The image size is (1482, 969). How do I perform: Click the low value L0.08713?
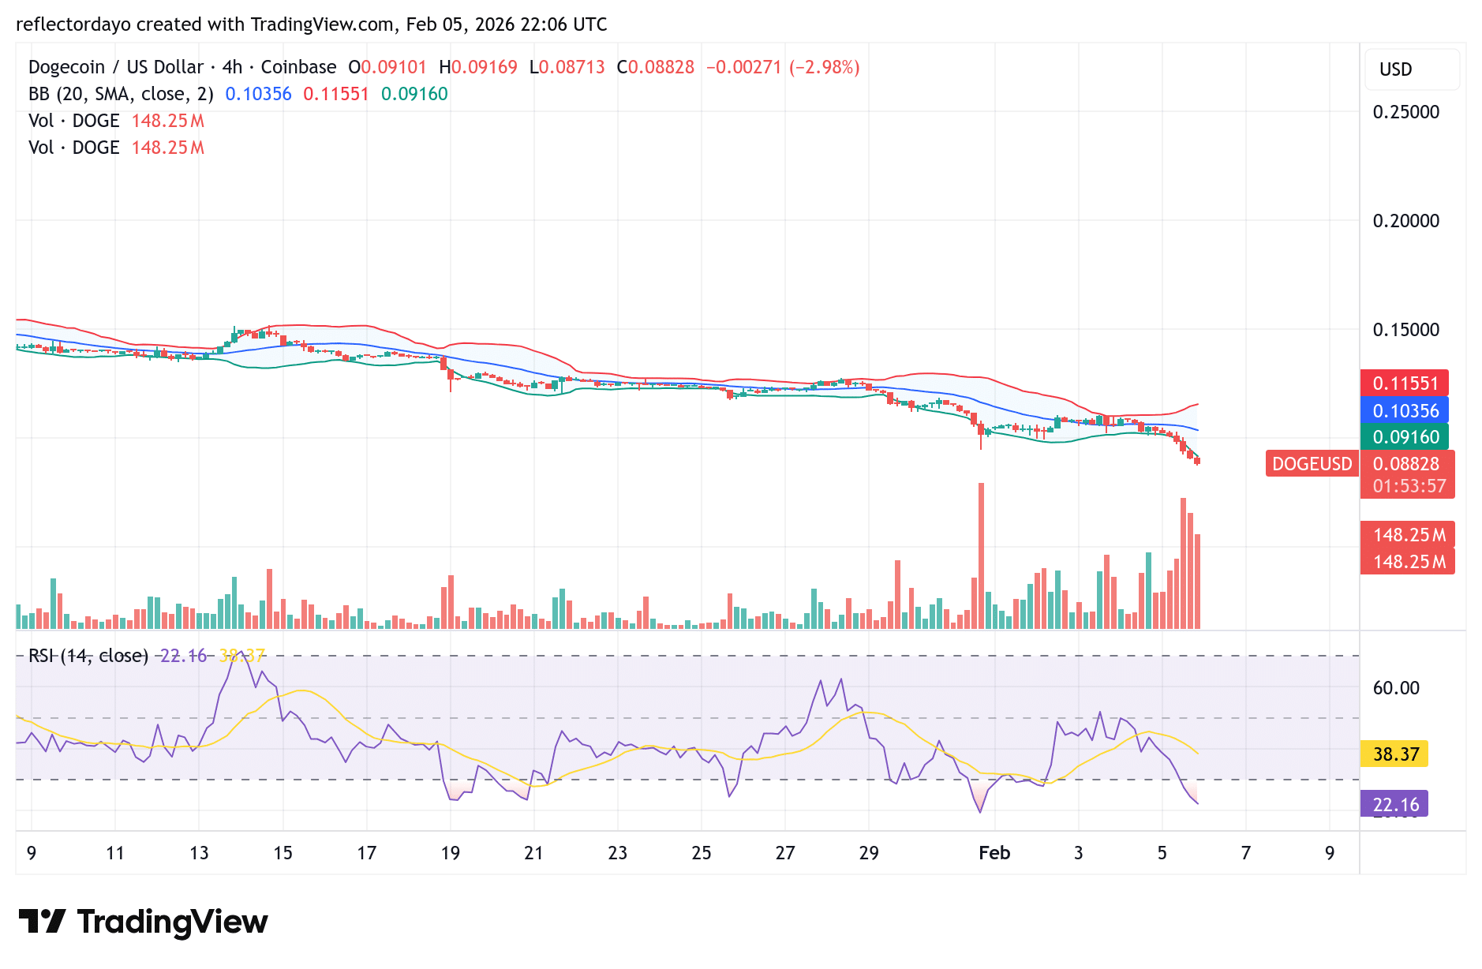coord(567,67)
